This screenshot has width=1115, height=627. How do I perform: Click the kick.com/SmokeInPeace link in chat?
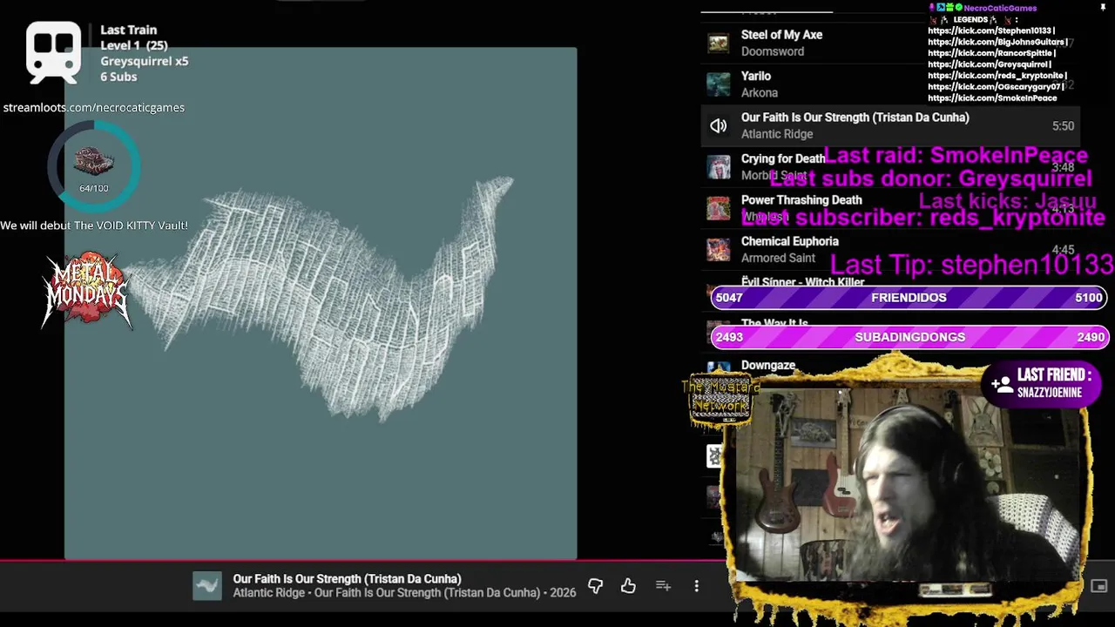992,98
